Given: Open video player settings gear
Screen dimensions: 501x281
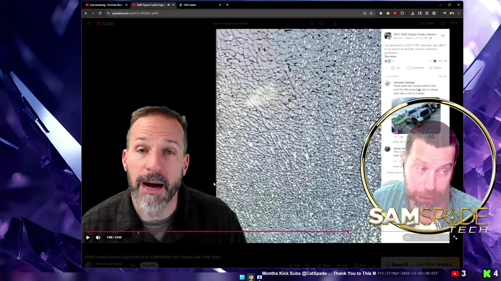Looking at the screenshot, I should click(x=427, y=237).
